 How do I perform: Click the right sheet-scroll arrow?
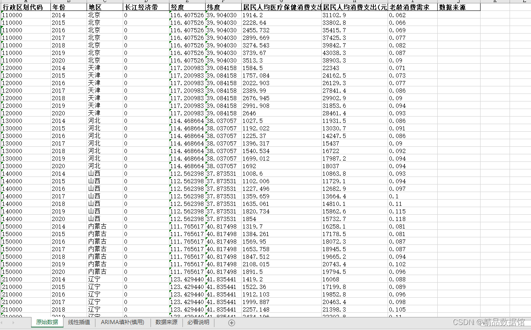13,322
